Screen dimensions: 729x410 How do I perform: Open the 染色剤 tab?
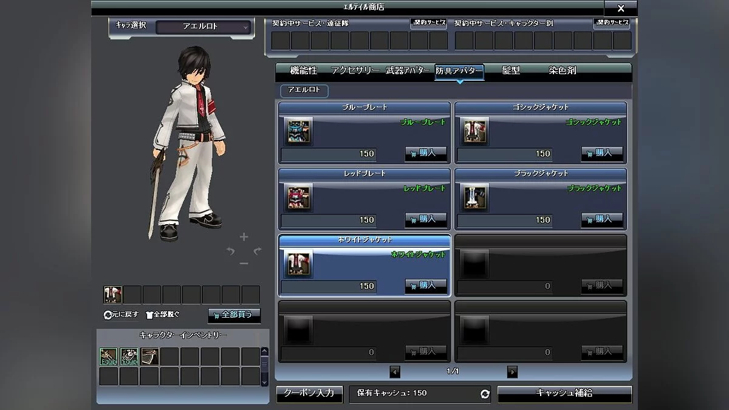point(563,70)
